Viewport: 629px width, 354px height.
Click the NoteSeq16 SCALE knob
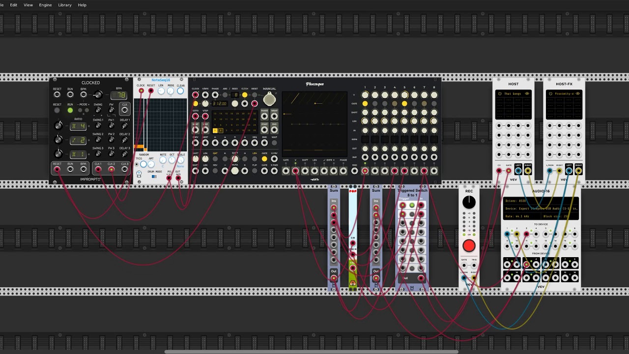tap(181, 160)
